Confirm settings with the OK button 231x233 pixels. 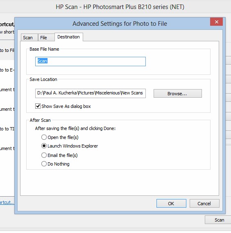171,204
